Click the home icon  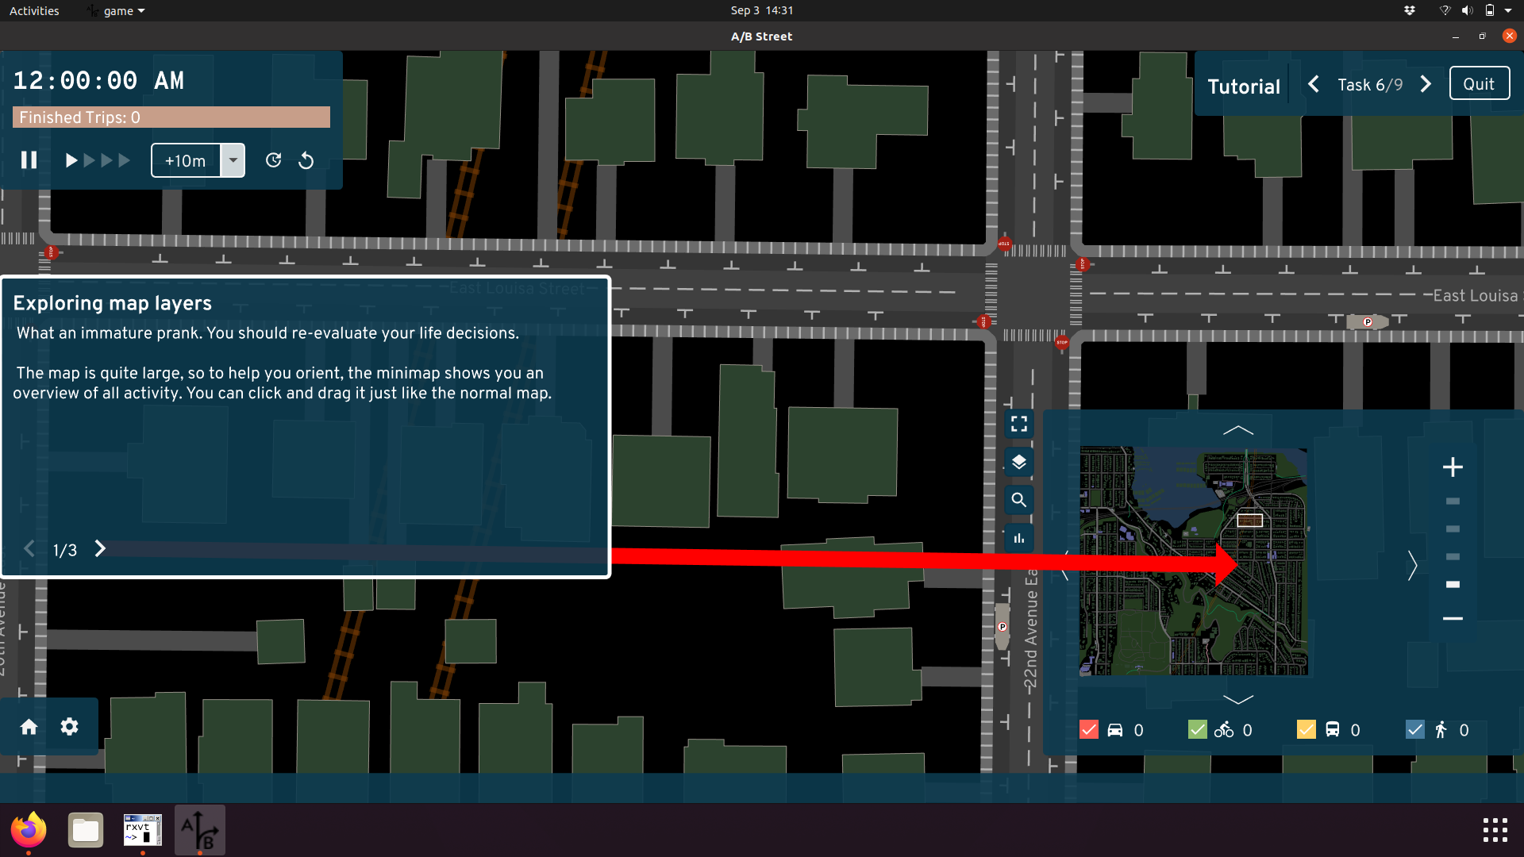click(29, 727)
